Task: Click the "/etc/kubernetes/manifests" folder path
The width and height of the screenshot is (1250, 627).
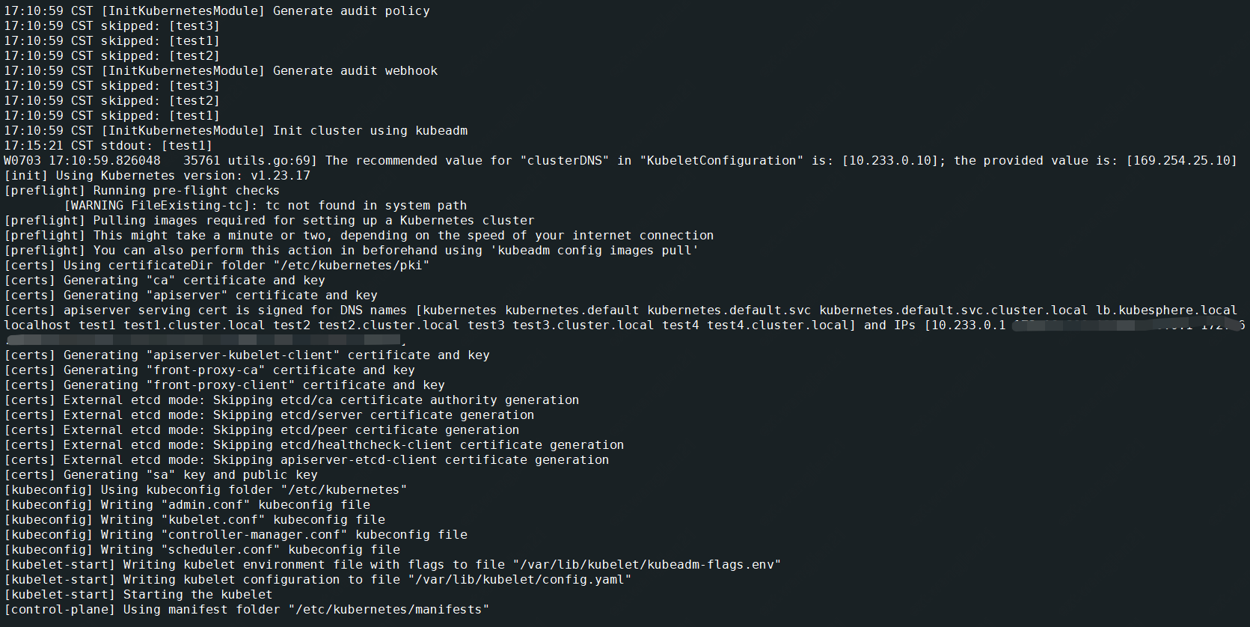Action: point(389,610)
